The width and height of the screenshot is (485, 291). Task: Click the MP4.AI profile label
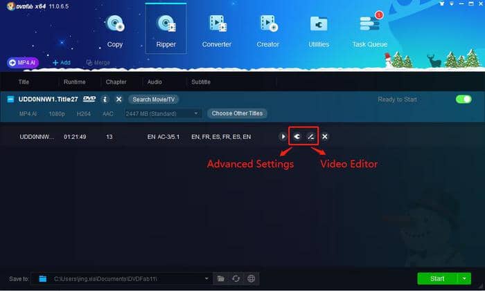[x=28, y=113]
